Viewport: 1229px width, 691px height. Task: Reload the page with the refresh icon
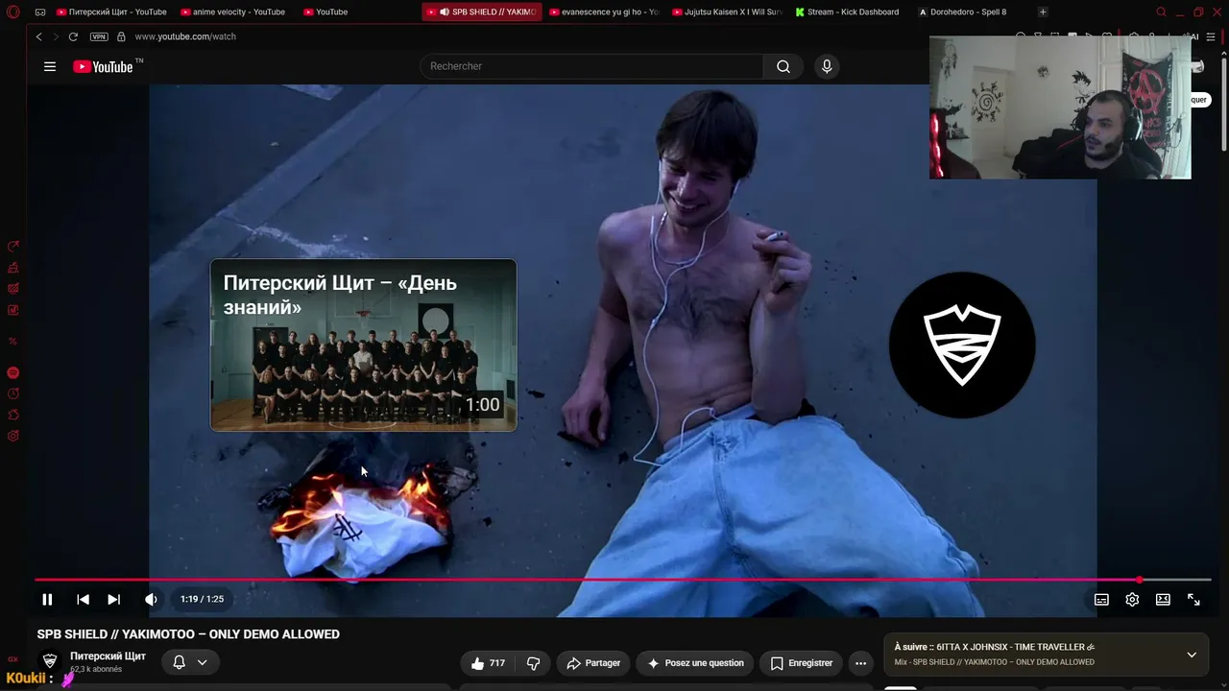click(x=73, y=36)
